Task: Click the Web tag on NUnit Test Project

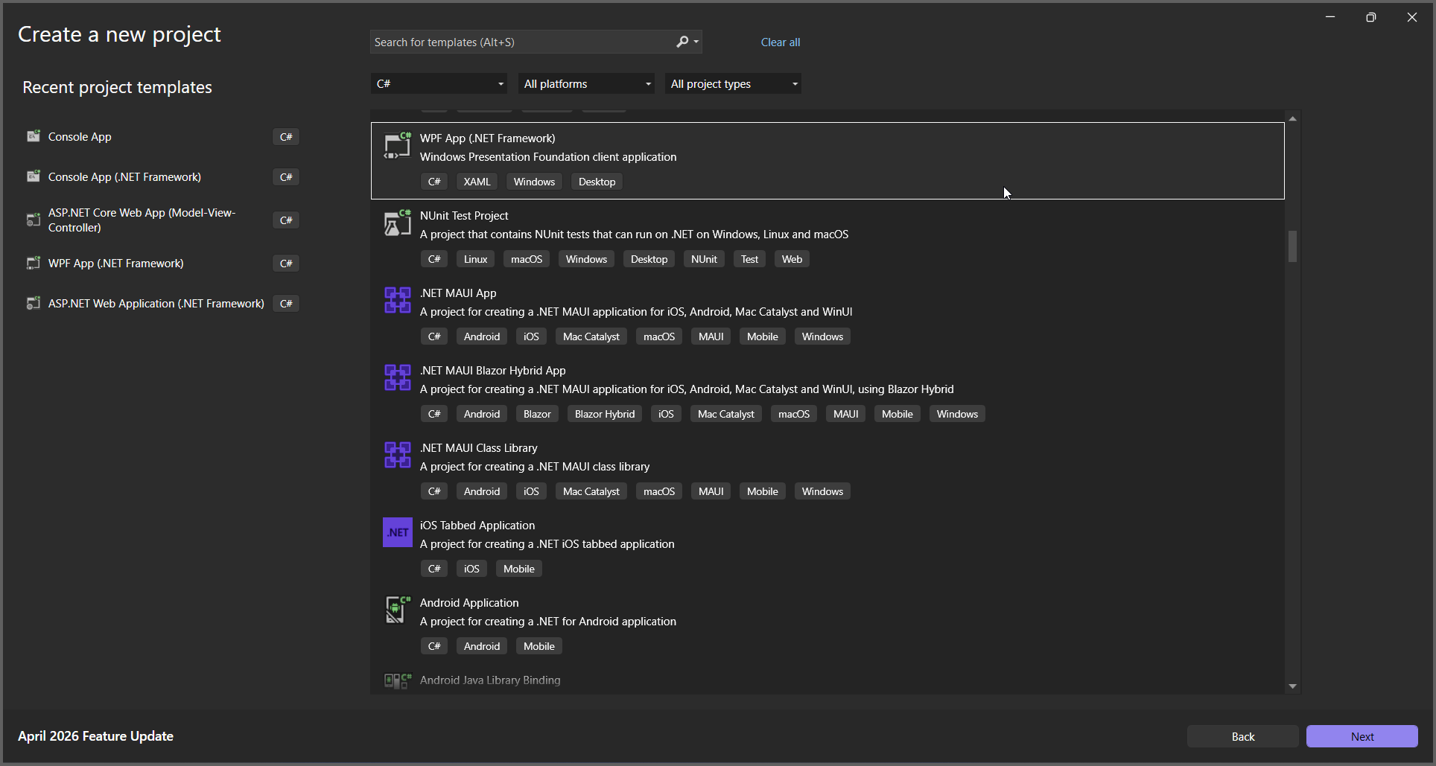Action: pos(792,259)
